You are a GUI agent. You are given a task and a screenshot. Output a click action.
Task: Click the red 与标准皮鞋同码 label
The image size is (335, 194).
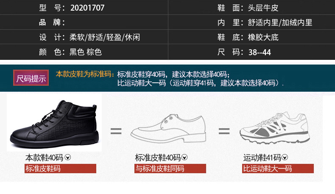tap(170, 169)
